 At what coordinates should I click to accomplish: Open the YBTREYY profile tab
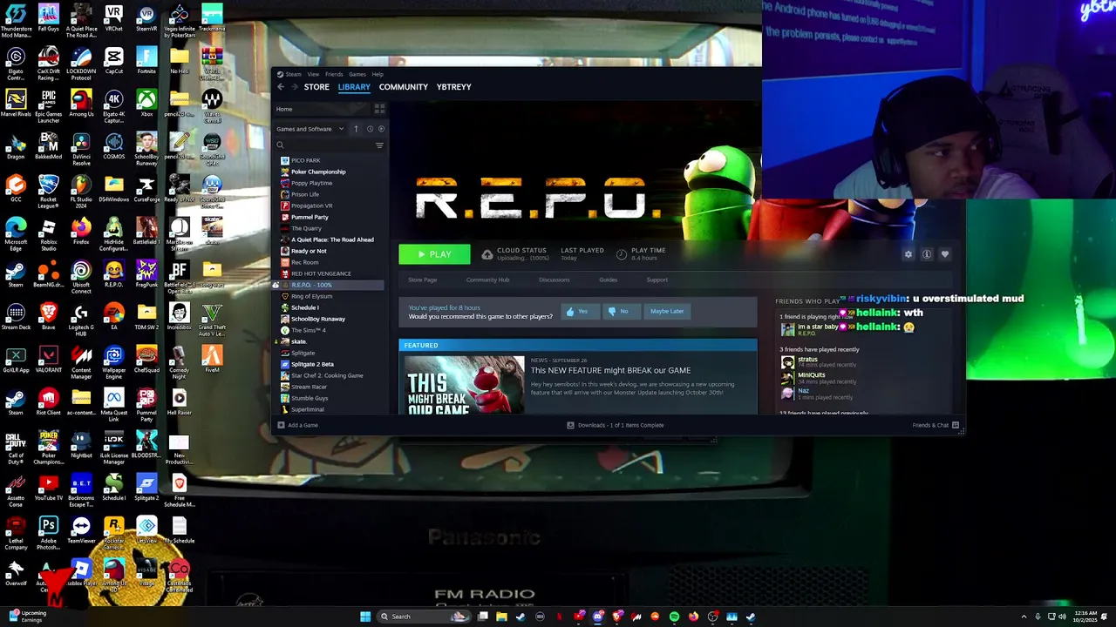coord(453,87)
